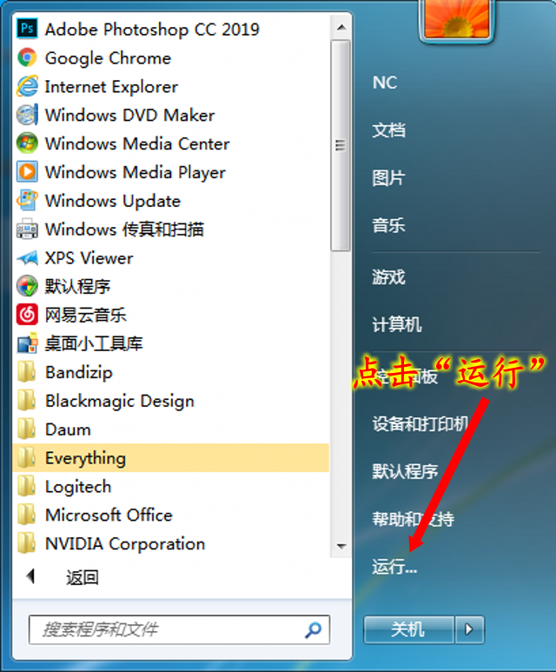Click the Google Chrome text label

(108, 58)
